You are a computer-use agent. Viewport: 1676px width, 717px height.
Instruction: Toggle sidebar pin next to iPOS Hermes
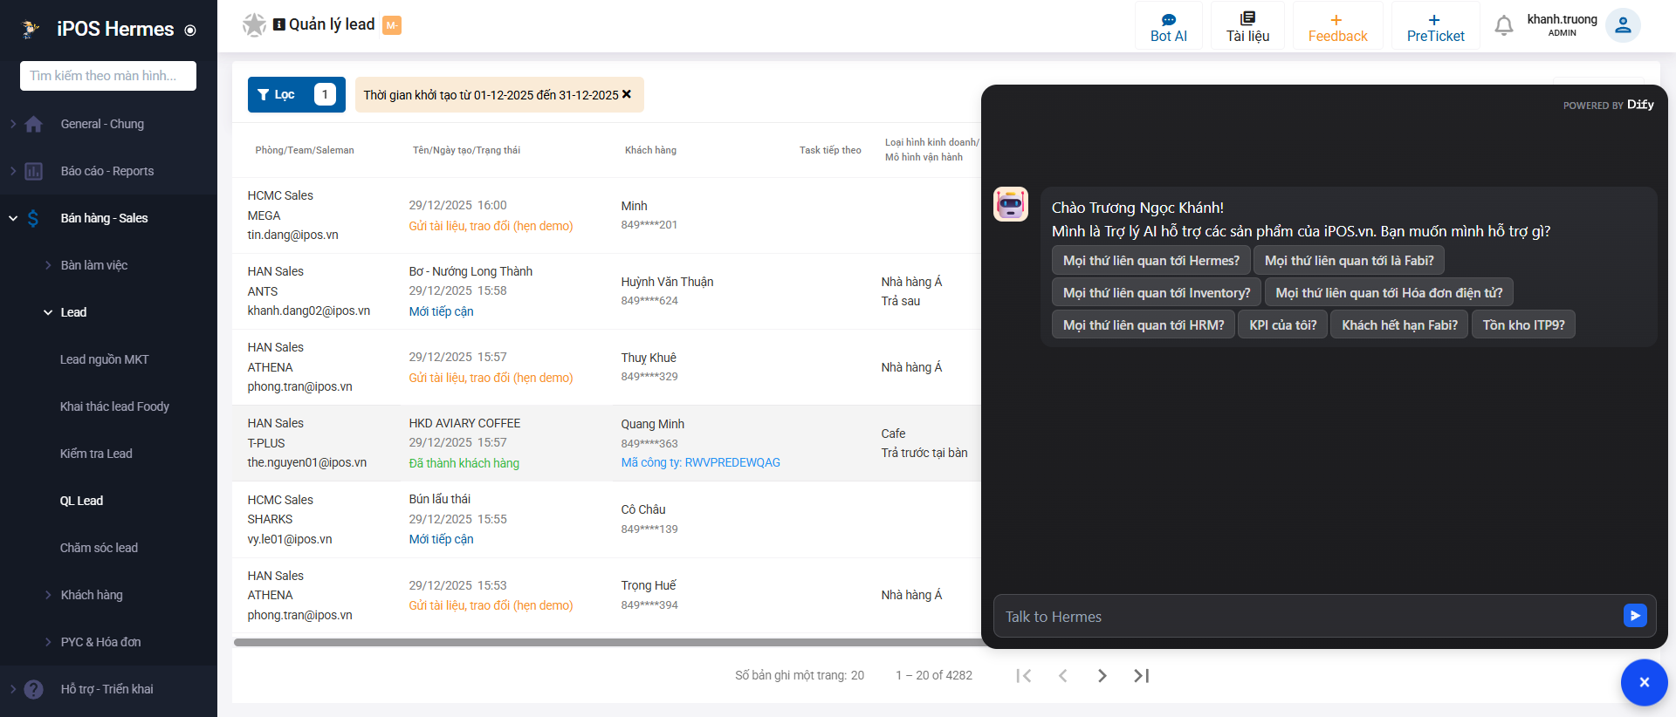click(x=190, y=31)
